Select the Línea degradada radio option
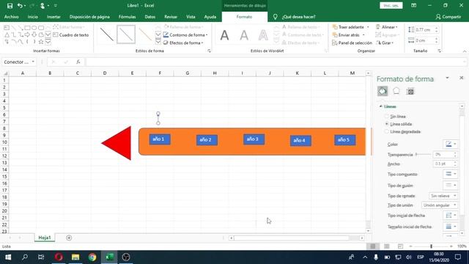This screenshot has width=469, height=264. [386, 131]
